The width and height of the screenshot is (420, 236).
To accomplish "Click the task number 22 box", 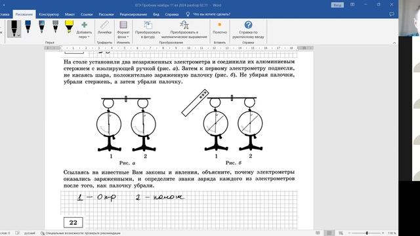I will click(73, 222).
